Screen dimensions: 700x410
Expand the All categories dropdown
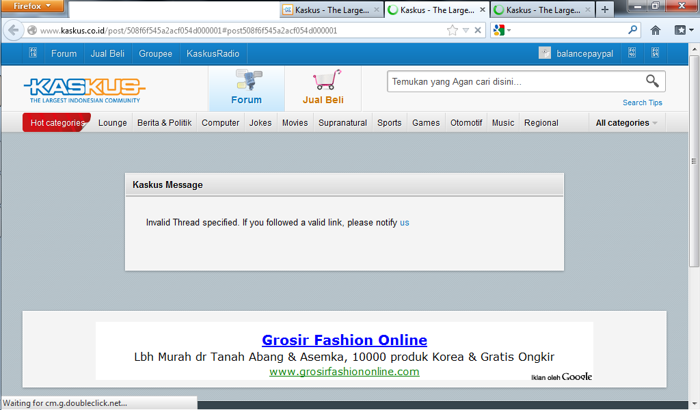pos(626,123)
